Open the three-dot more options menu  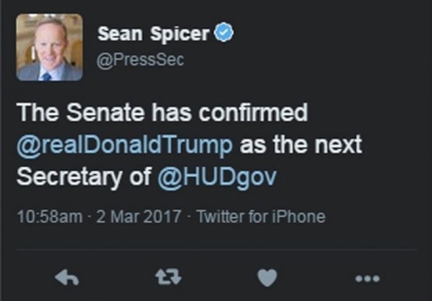(368, 278)
